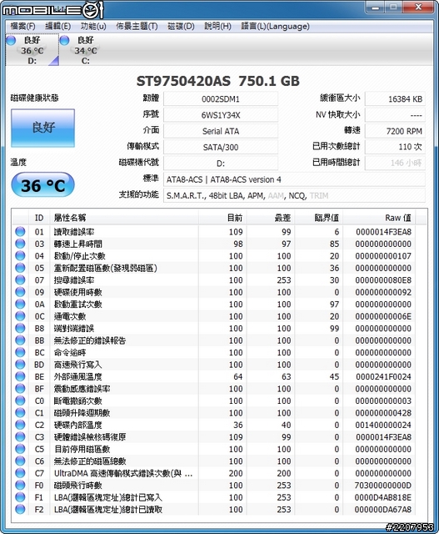Click status orb for attribute BD row
The width and height of the screenshot is (439, 534).
pyautogui.click(x=20, y=365)
